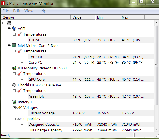Collapse the root computer node
Viewport: 159px width, 139px height.
coord(4,23)
